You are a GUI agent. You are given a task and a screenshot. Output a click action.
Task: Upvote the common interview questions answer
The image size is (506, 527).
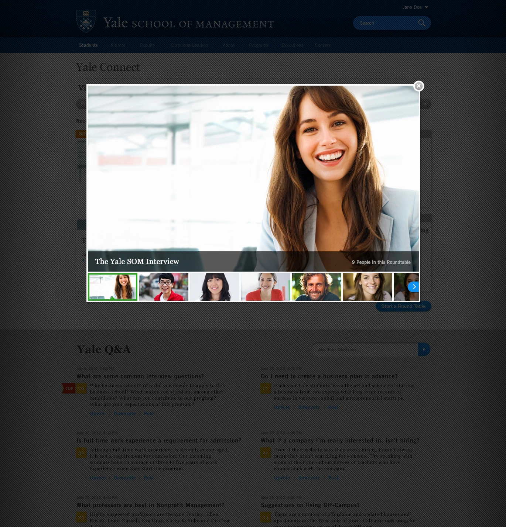[x=98, y=414]
